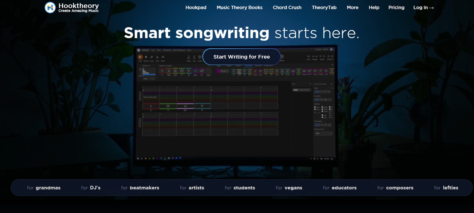Image resolution: width=474 pixels, height=213 pixels.
Task: Open the TheoryTab nav item
Action: [324, 8]
